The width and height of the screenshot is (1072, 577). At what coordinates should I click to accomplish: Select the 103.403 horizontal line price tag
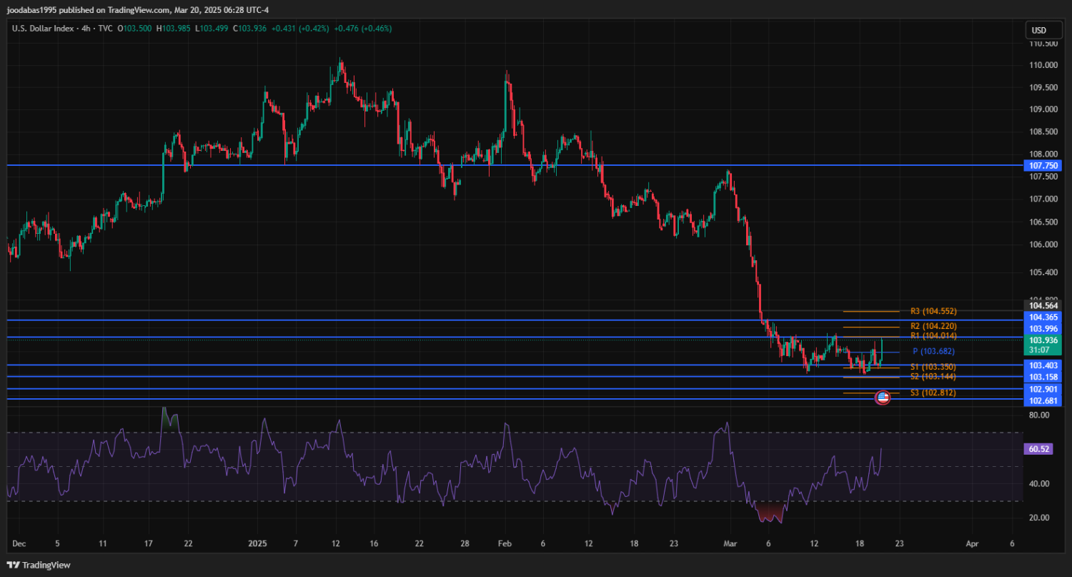click(x=1043, y=365)
